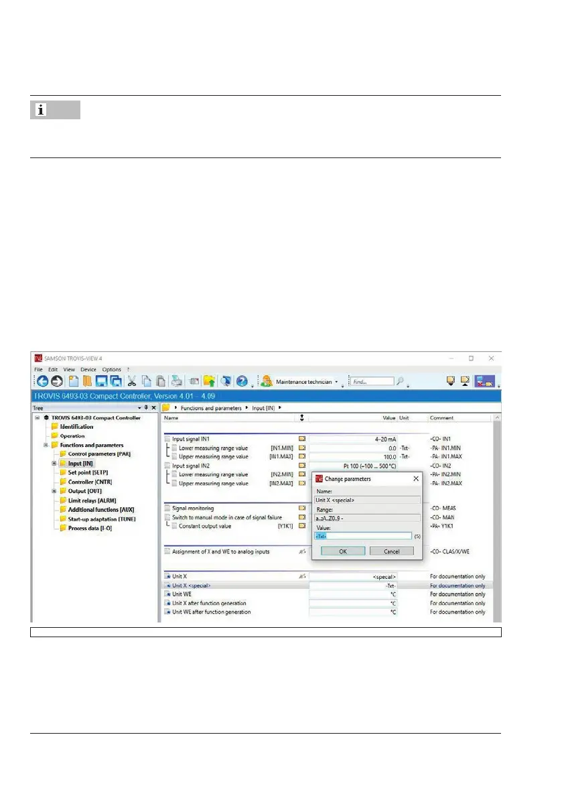Open the Device menu
562x798 pixels.
coord(88,369)
